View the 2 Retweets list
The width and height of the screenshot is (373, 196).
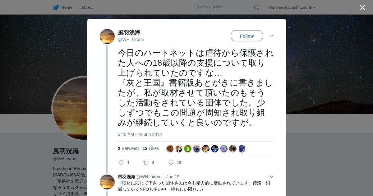pos(129,148)
